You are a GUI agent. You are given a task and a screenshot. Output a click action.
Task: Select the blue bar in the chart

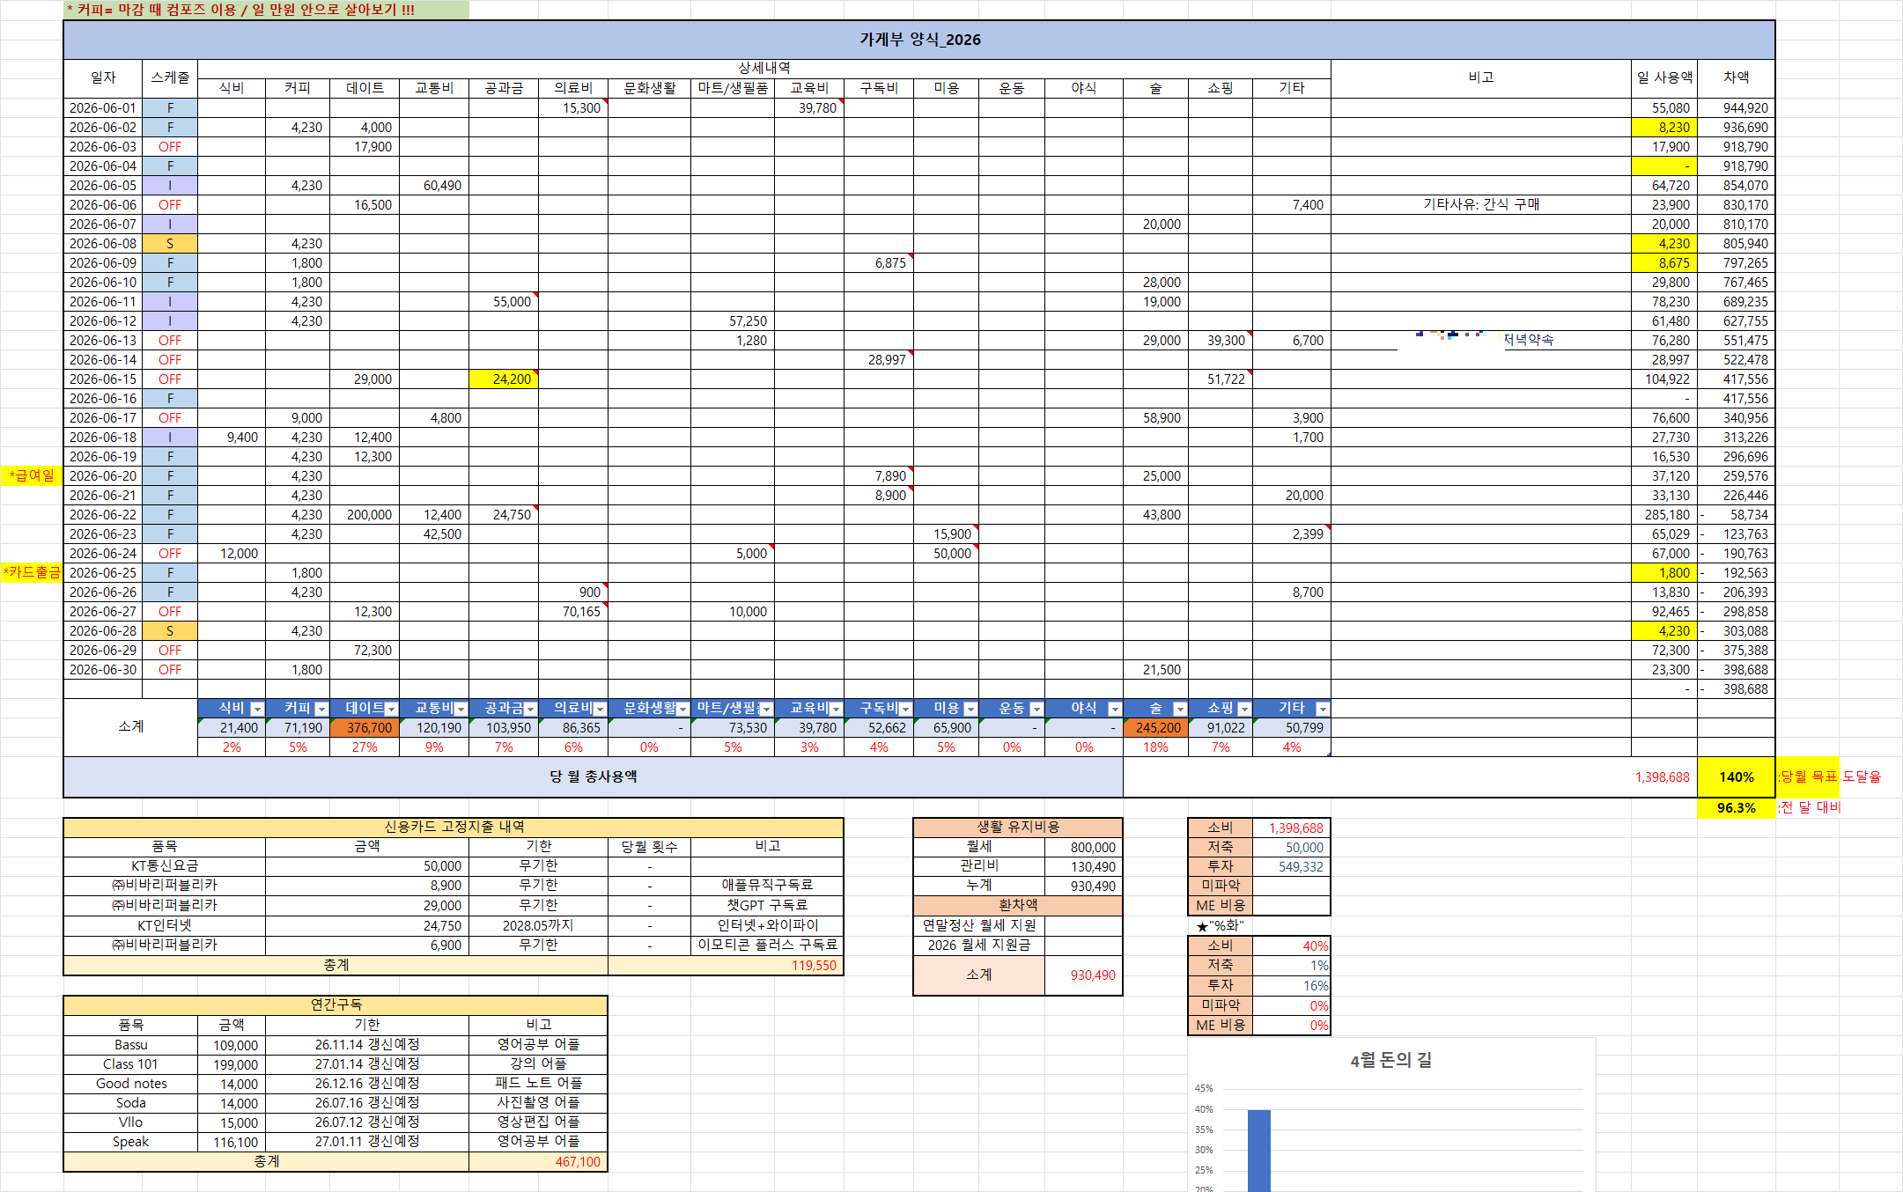point(1259,1151)
